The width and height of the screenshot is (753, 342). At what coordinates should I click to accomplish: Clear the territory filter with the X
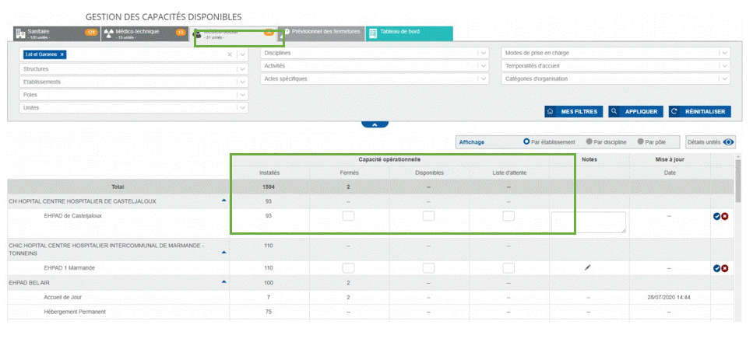tap(230, 54)
